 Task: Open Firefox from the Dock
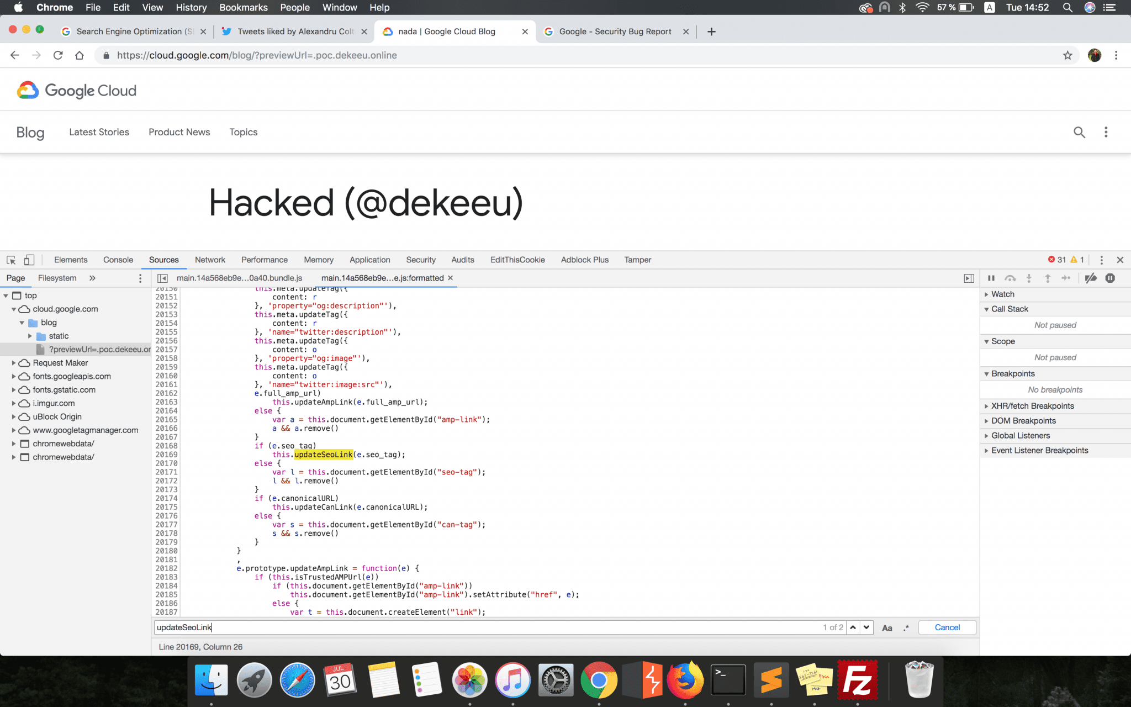[x=685, y=679]
